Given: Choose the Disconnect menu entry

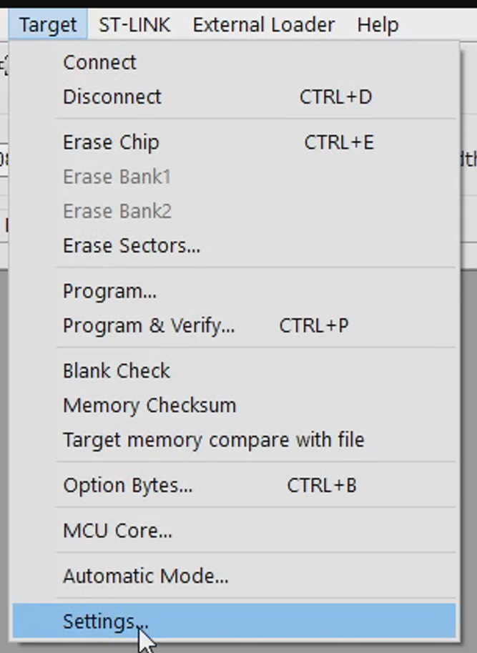Looking at the screenshot, I should coord(112,97).
